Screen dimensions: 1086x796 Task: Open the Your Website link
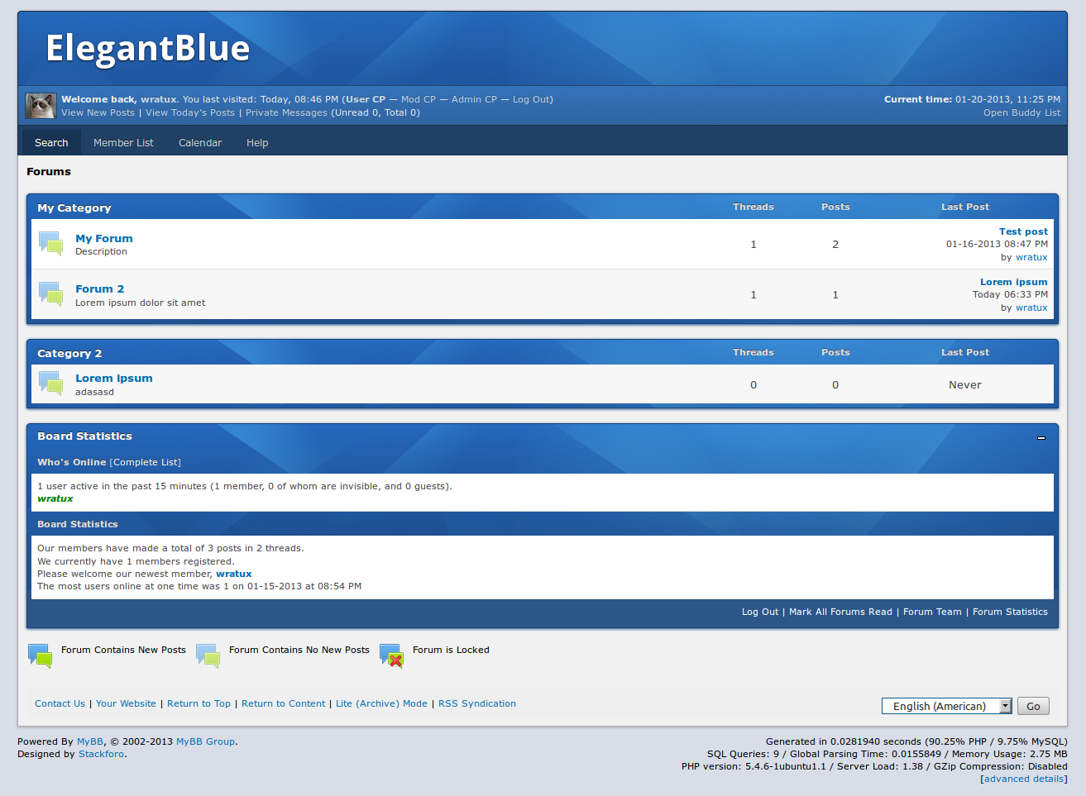[126, 703]
